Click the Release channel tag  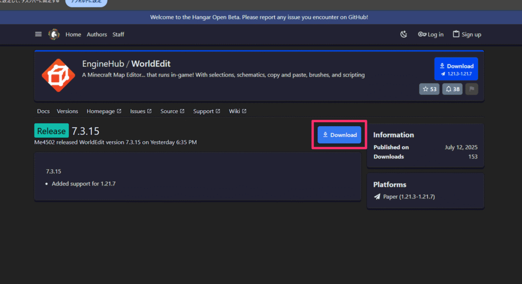pos(51,131)
